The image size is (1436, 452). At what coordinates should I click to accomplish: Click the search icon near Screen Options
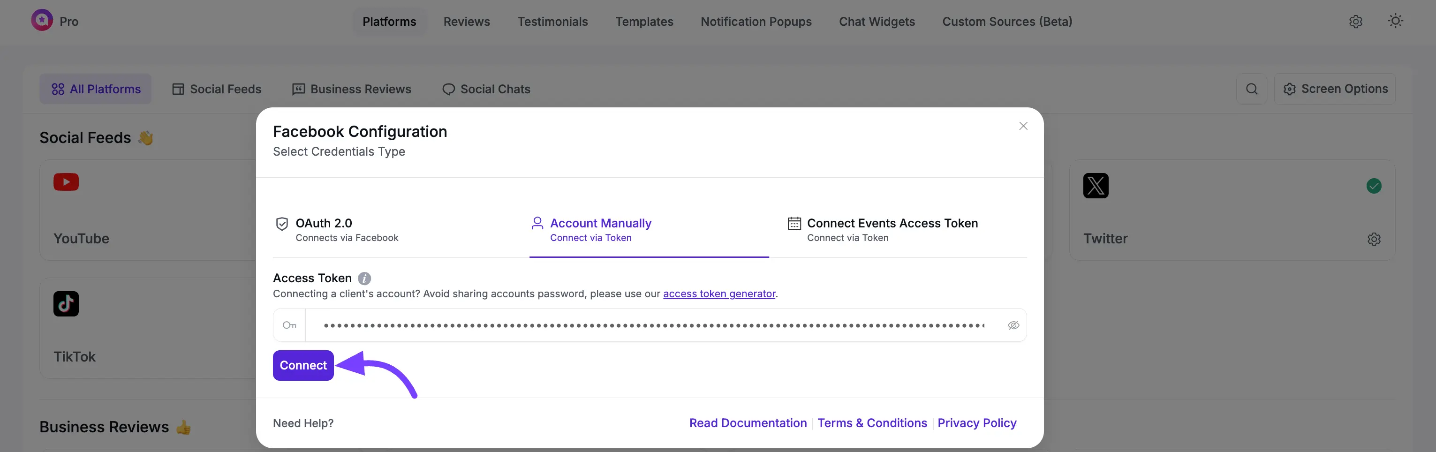click(1252, 89)
